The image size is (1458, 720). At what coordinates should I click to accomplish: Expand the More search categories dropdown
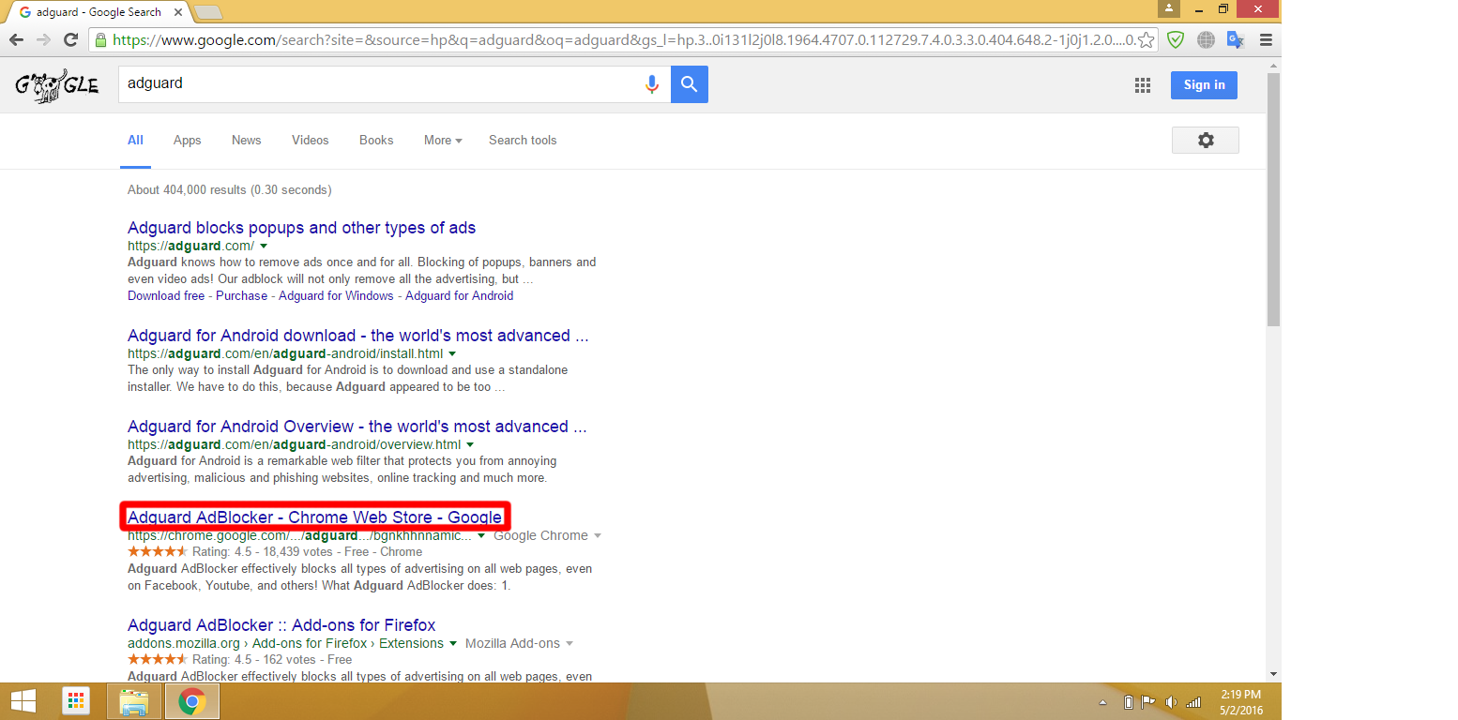(443, 141)
